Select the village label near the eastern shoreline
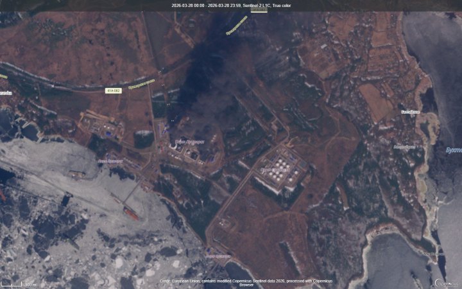The image size is (462, 289). tap(411, 112)
